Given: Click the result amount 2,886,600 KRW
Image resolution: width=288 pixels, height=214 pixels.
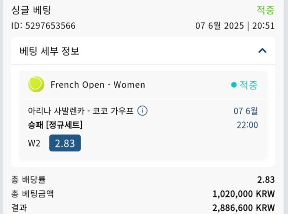Looking at the screenshot, I should point(244,208).
